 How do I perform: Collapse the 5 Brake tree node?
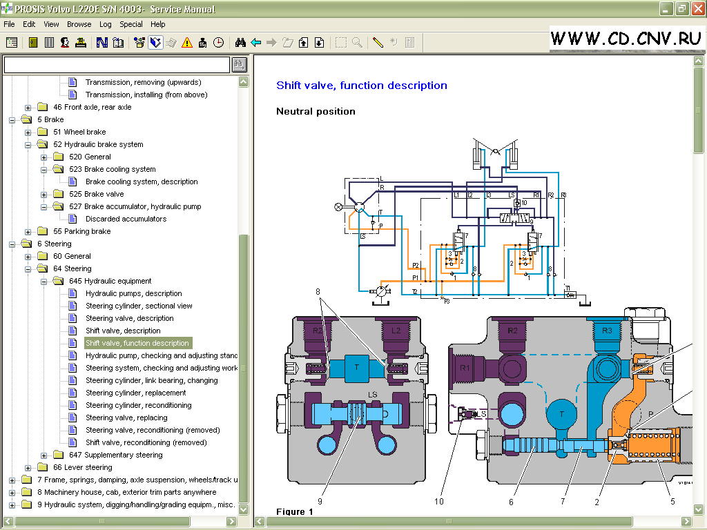(12, 120)
